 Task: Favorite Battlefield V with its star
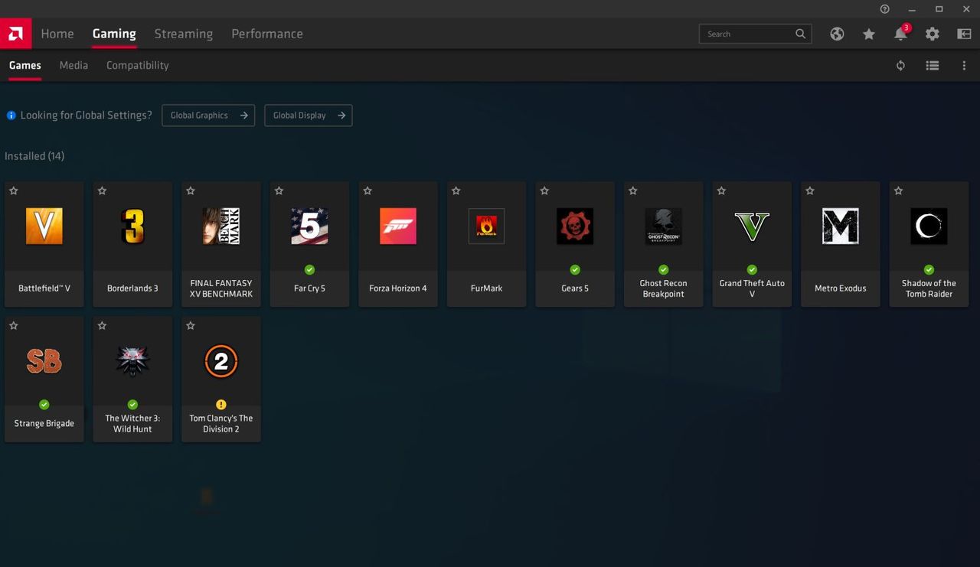(x=14, y=191)
